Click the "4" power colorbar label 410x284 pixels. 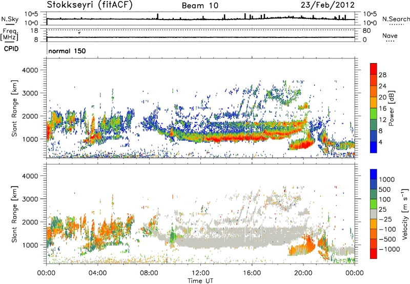click(x=381, y=143)
